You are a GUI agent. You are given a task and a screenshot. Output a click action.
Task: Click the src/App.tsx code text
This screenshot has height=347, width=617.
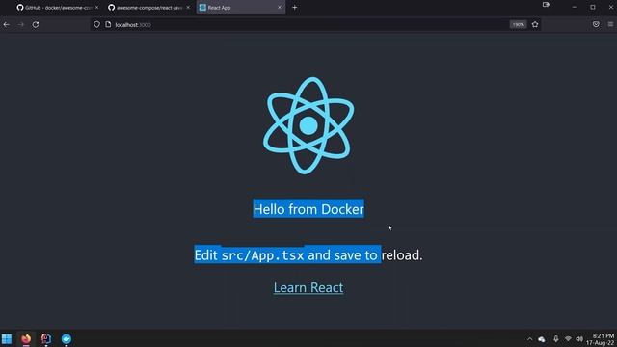point(263,255)
